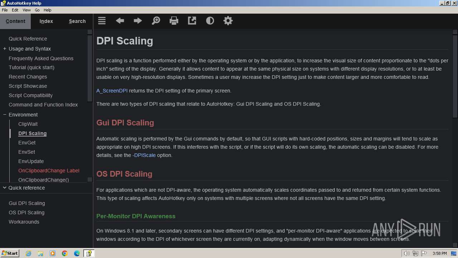
Task: Print the current help page
Action: (174, 21)
